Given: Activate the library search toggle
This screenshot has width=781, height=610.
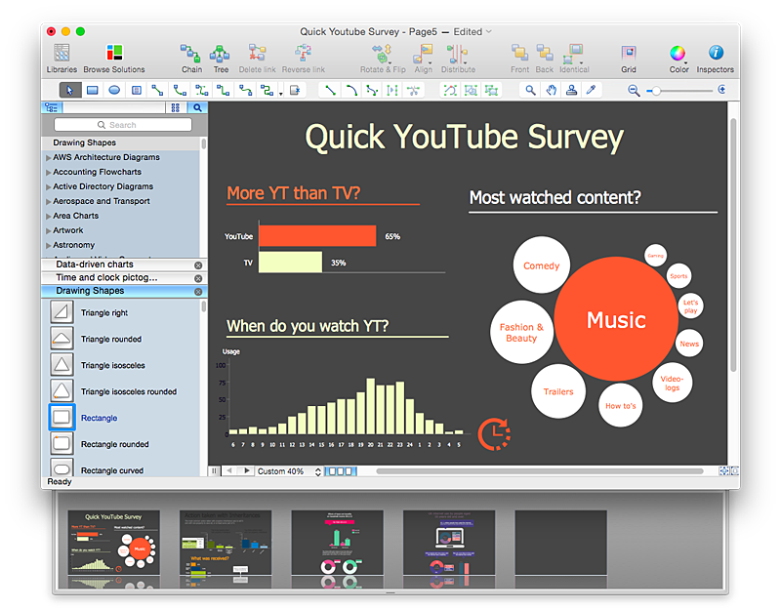Looking at the screenshot, I should (x=197, y=107).
